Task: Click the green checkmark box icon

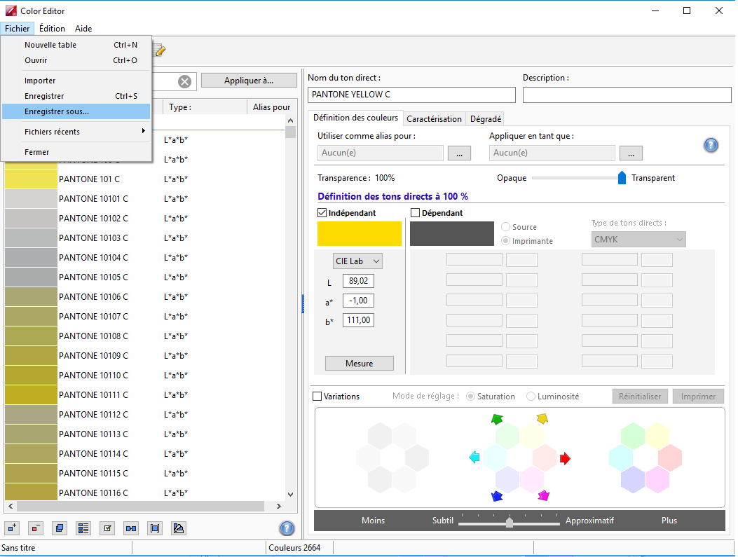Action: 107,528
